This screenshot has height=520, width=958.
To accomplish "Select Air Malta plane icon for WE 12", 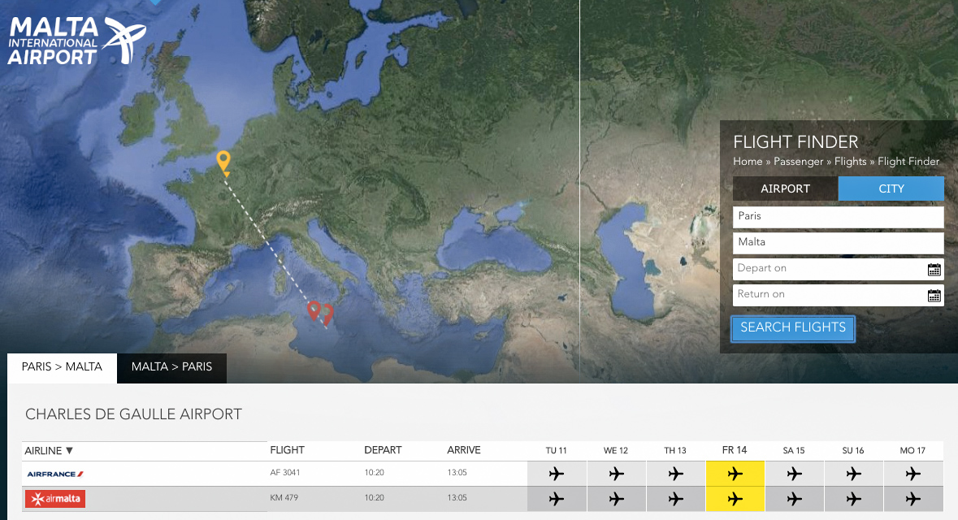I will (616, 499).
